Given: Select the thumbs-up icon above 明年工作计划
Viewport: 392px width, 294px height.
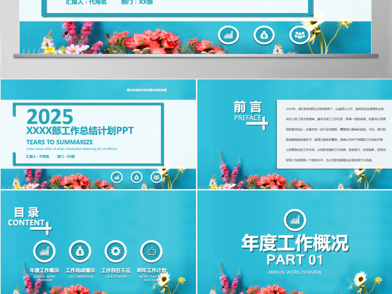Looking at the screenshot, I should [152, 251].
